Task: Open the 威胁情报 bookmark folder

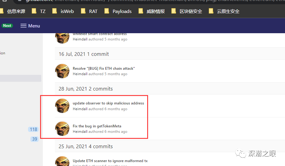Action: [x=152, y=11]
